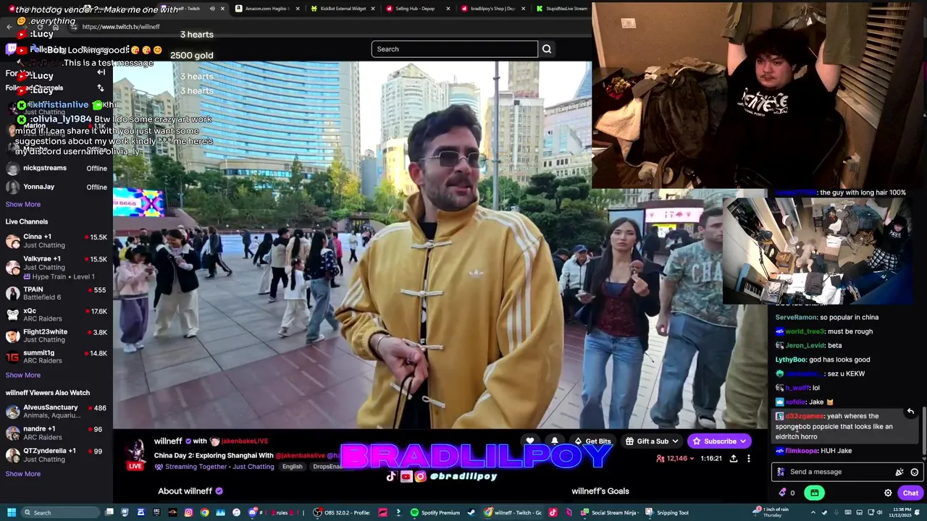Sort followed channels with the sort icon
The height and width of the screenshot is (521, 927).
(101, 88)
